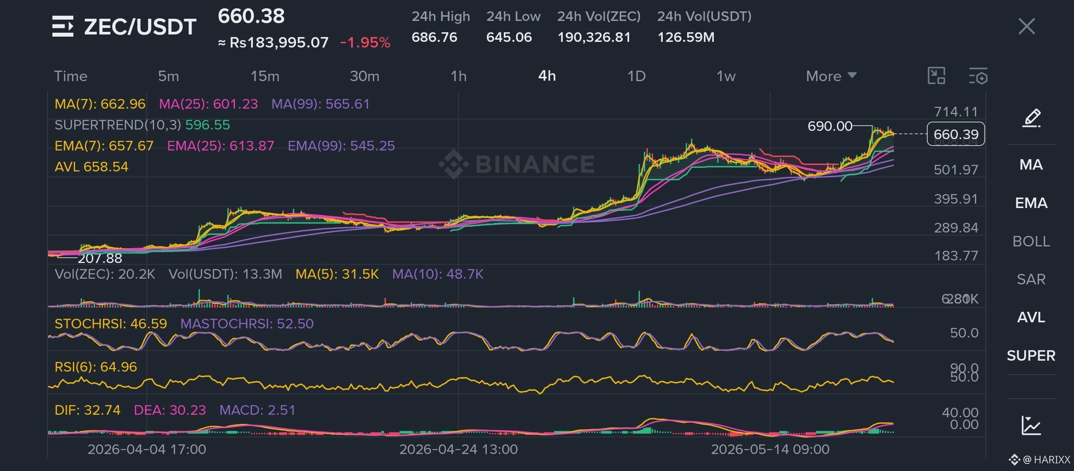Click the RSI(6): 64.96 label
The image size is (1074, 471).
pos(96,367)
